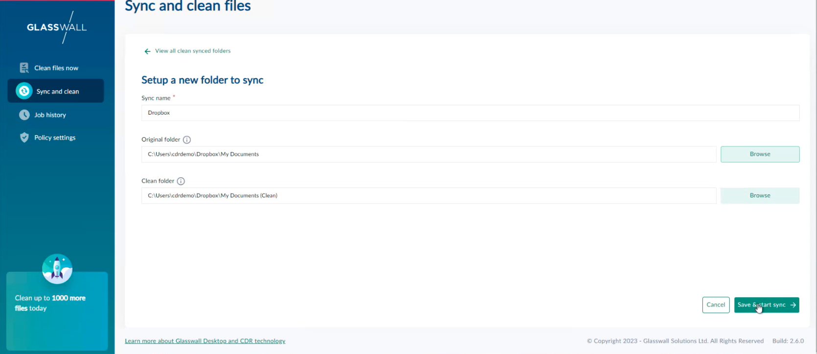Click the Sync and clean circular arrows icon
Screen dimensions: 817x354
[24, 91]
